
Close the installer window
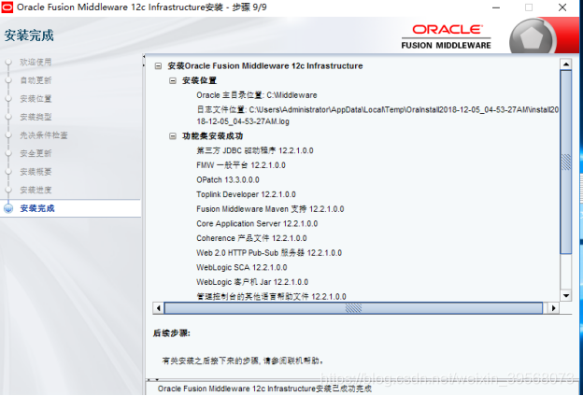562,7
